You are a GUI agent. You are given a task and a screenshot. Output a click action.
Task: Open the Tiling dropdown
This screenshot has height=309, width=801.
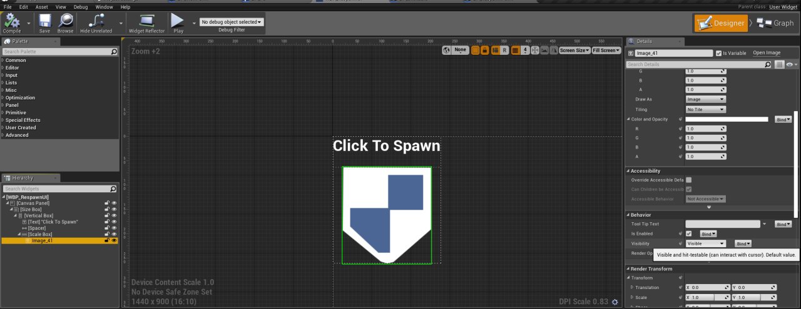pos(706,109)
